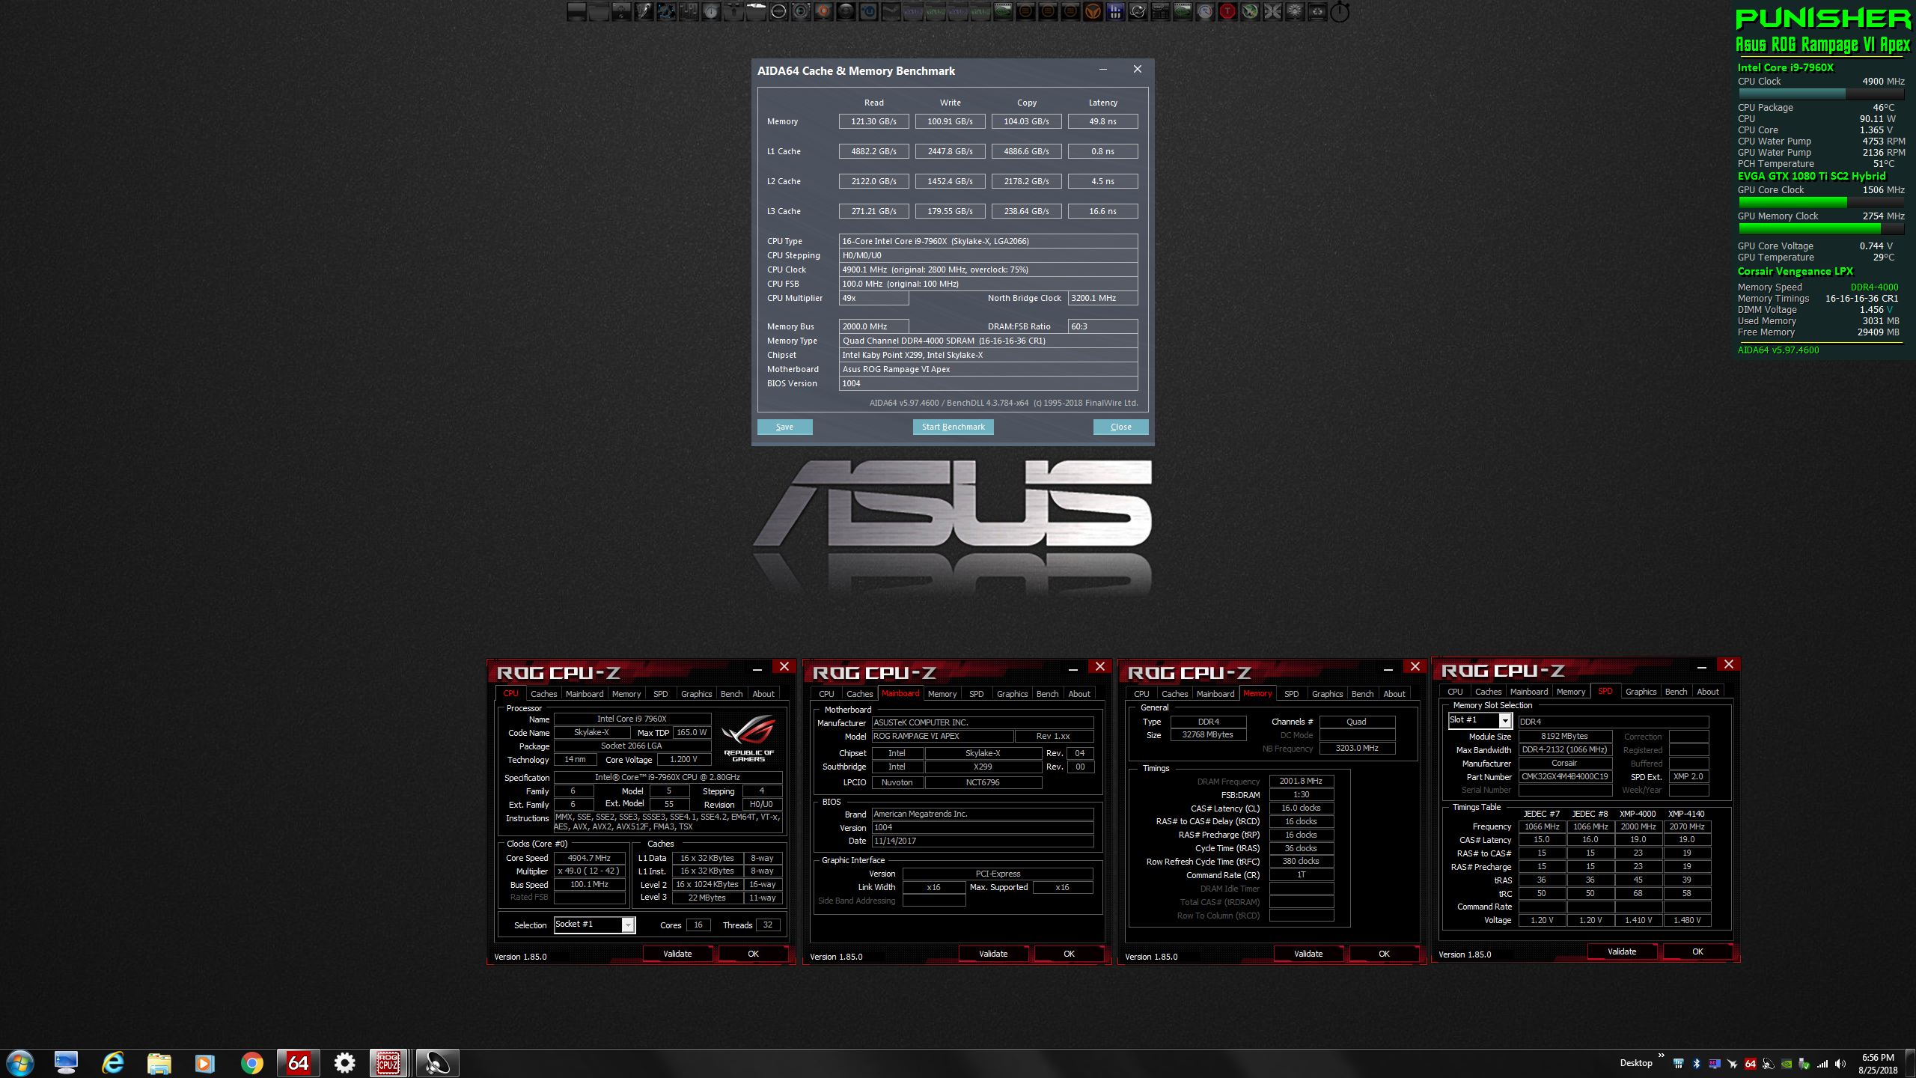
Task: Open AIDA64 from the taskbar
Action: tap(298, 1062)
